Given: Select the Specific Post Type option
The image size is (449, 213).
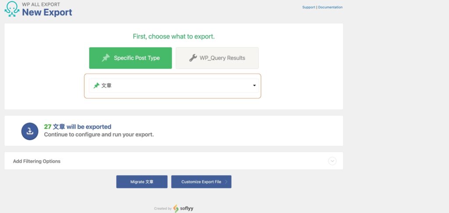Looking at the screenshot, I should (130, 58).
